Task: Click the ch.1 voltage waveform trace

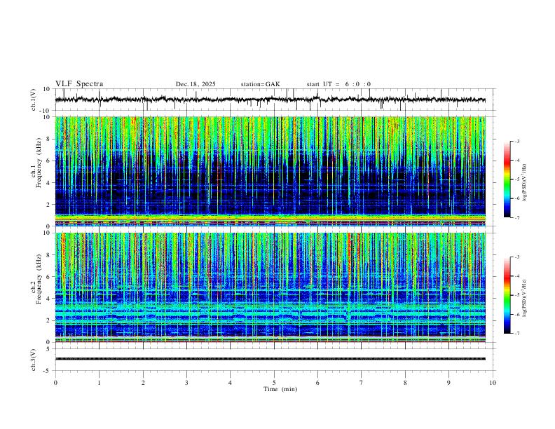Action: pyautogui.click(x=270, y=100)
